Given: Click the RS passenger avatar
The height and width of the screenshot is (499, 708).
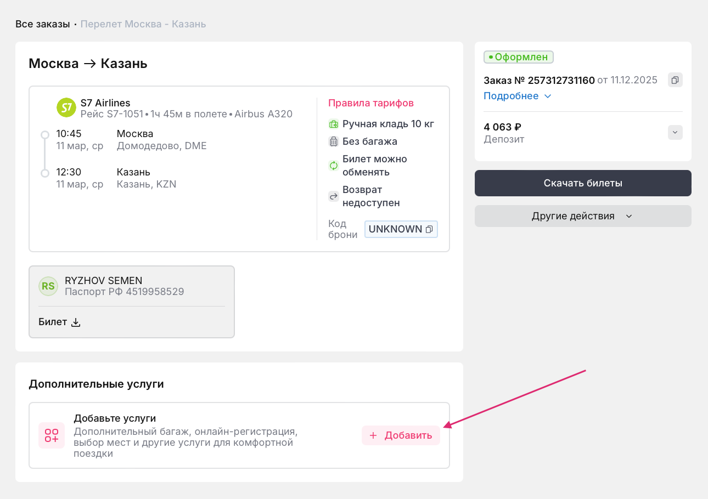Looking at the screenshot, I should point(48,286).
